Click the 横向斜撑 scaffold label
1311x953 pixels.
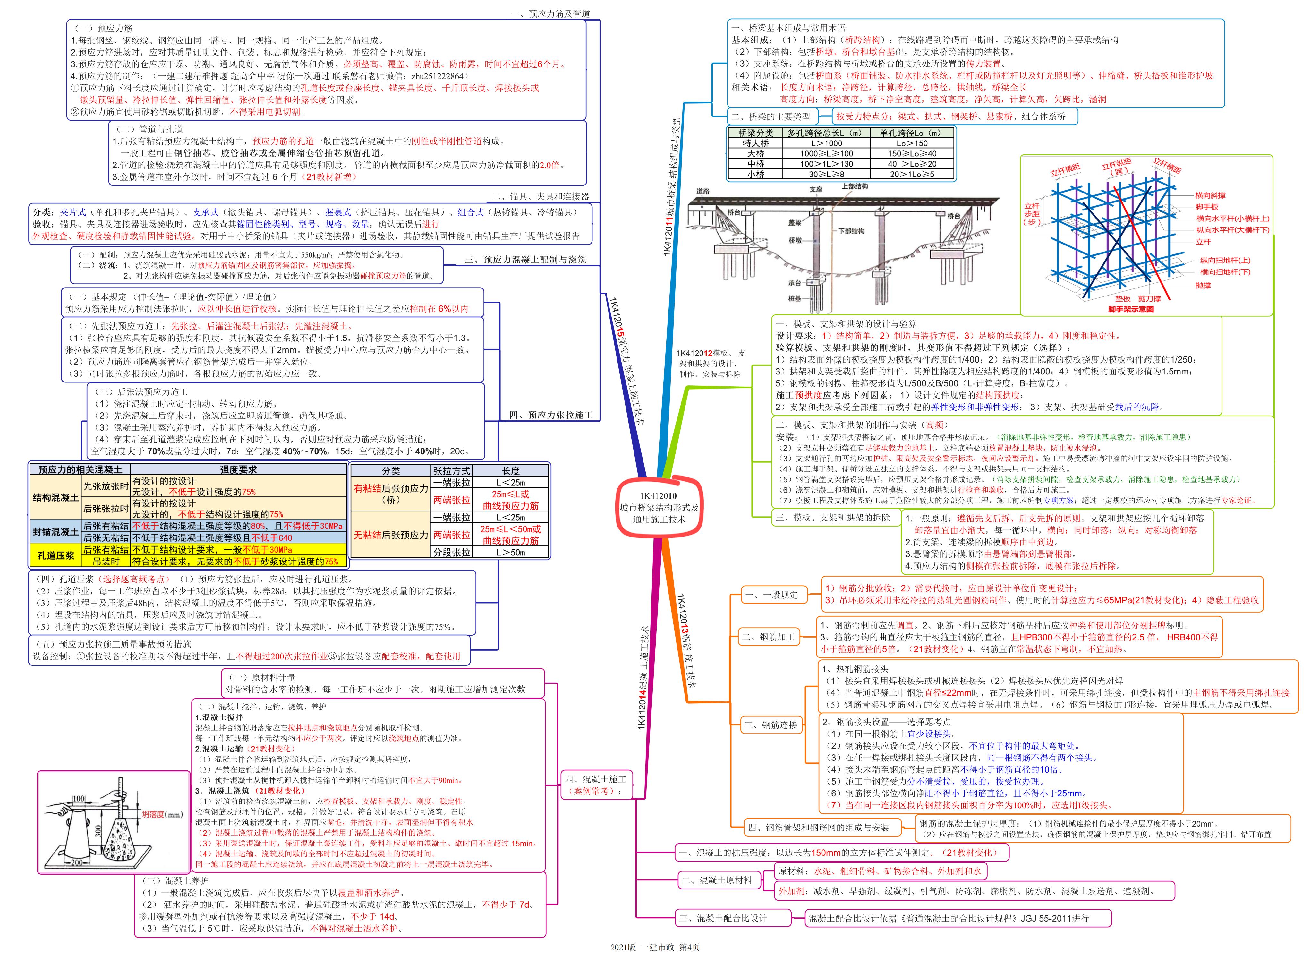pyautogui.click(x=1210, y=195)
